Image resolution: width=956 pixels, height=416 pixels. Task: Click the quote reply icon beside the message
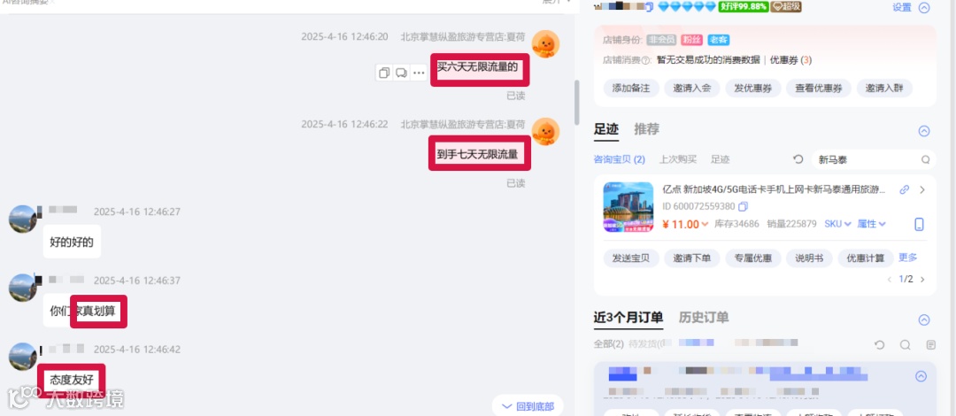pyautogui.click(x=401, y=73)
